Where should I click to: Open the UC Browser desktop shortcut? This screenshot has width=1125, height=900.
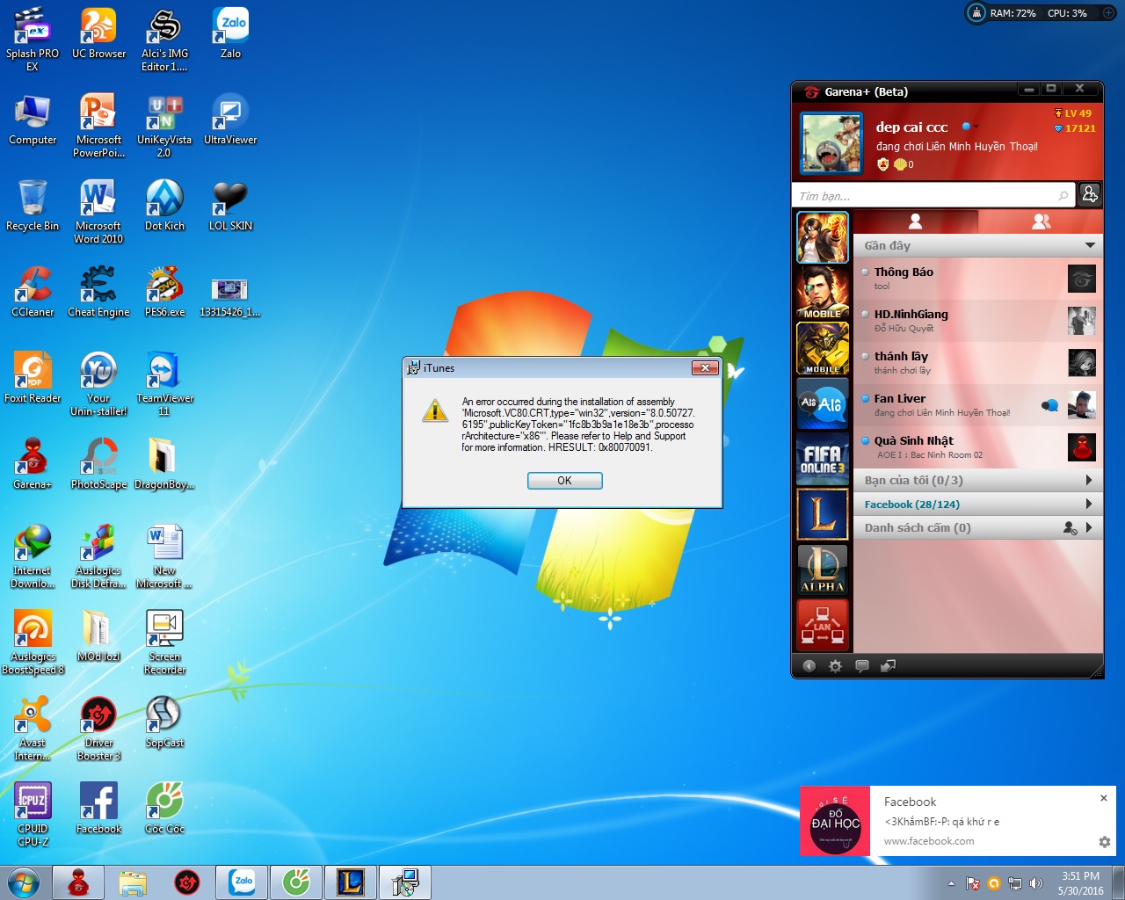tap(98, 34)
